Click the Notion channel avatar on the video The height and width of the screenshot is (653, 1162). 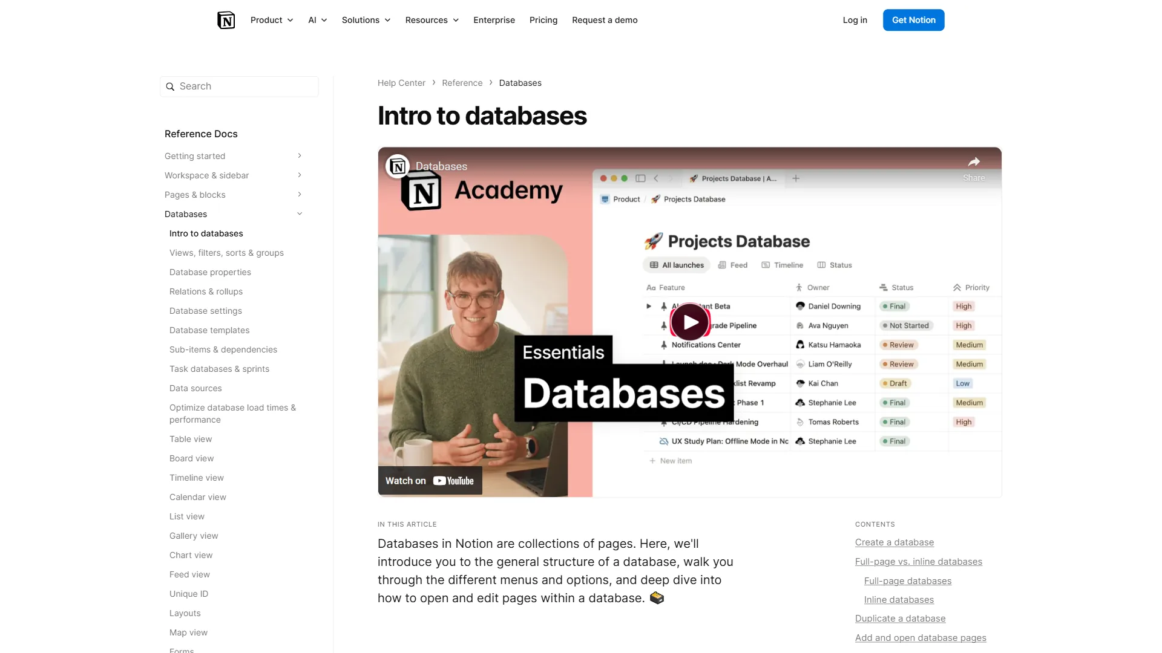[398, 166]
